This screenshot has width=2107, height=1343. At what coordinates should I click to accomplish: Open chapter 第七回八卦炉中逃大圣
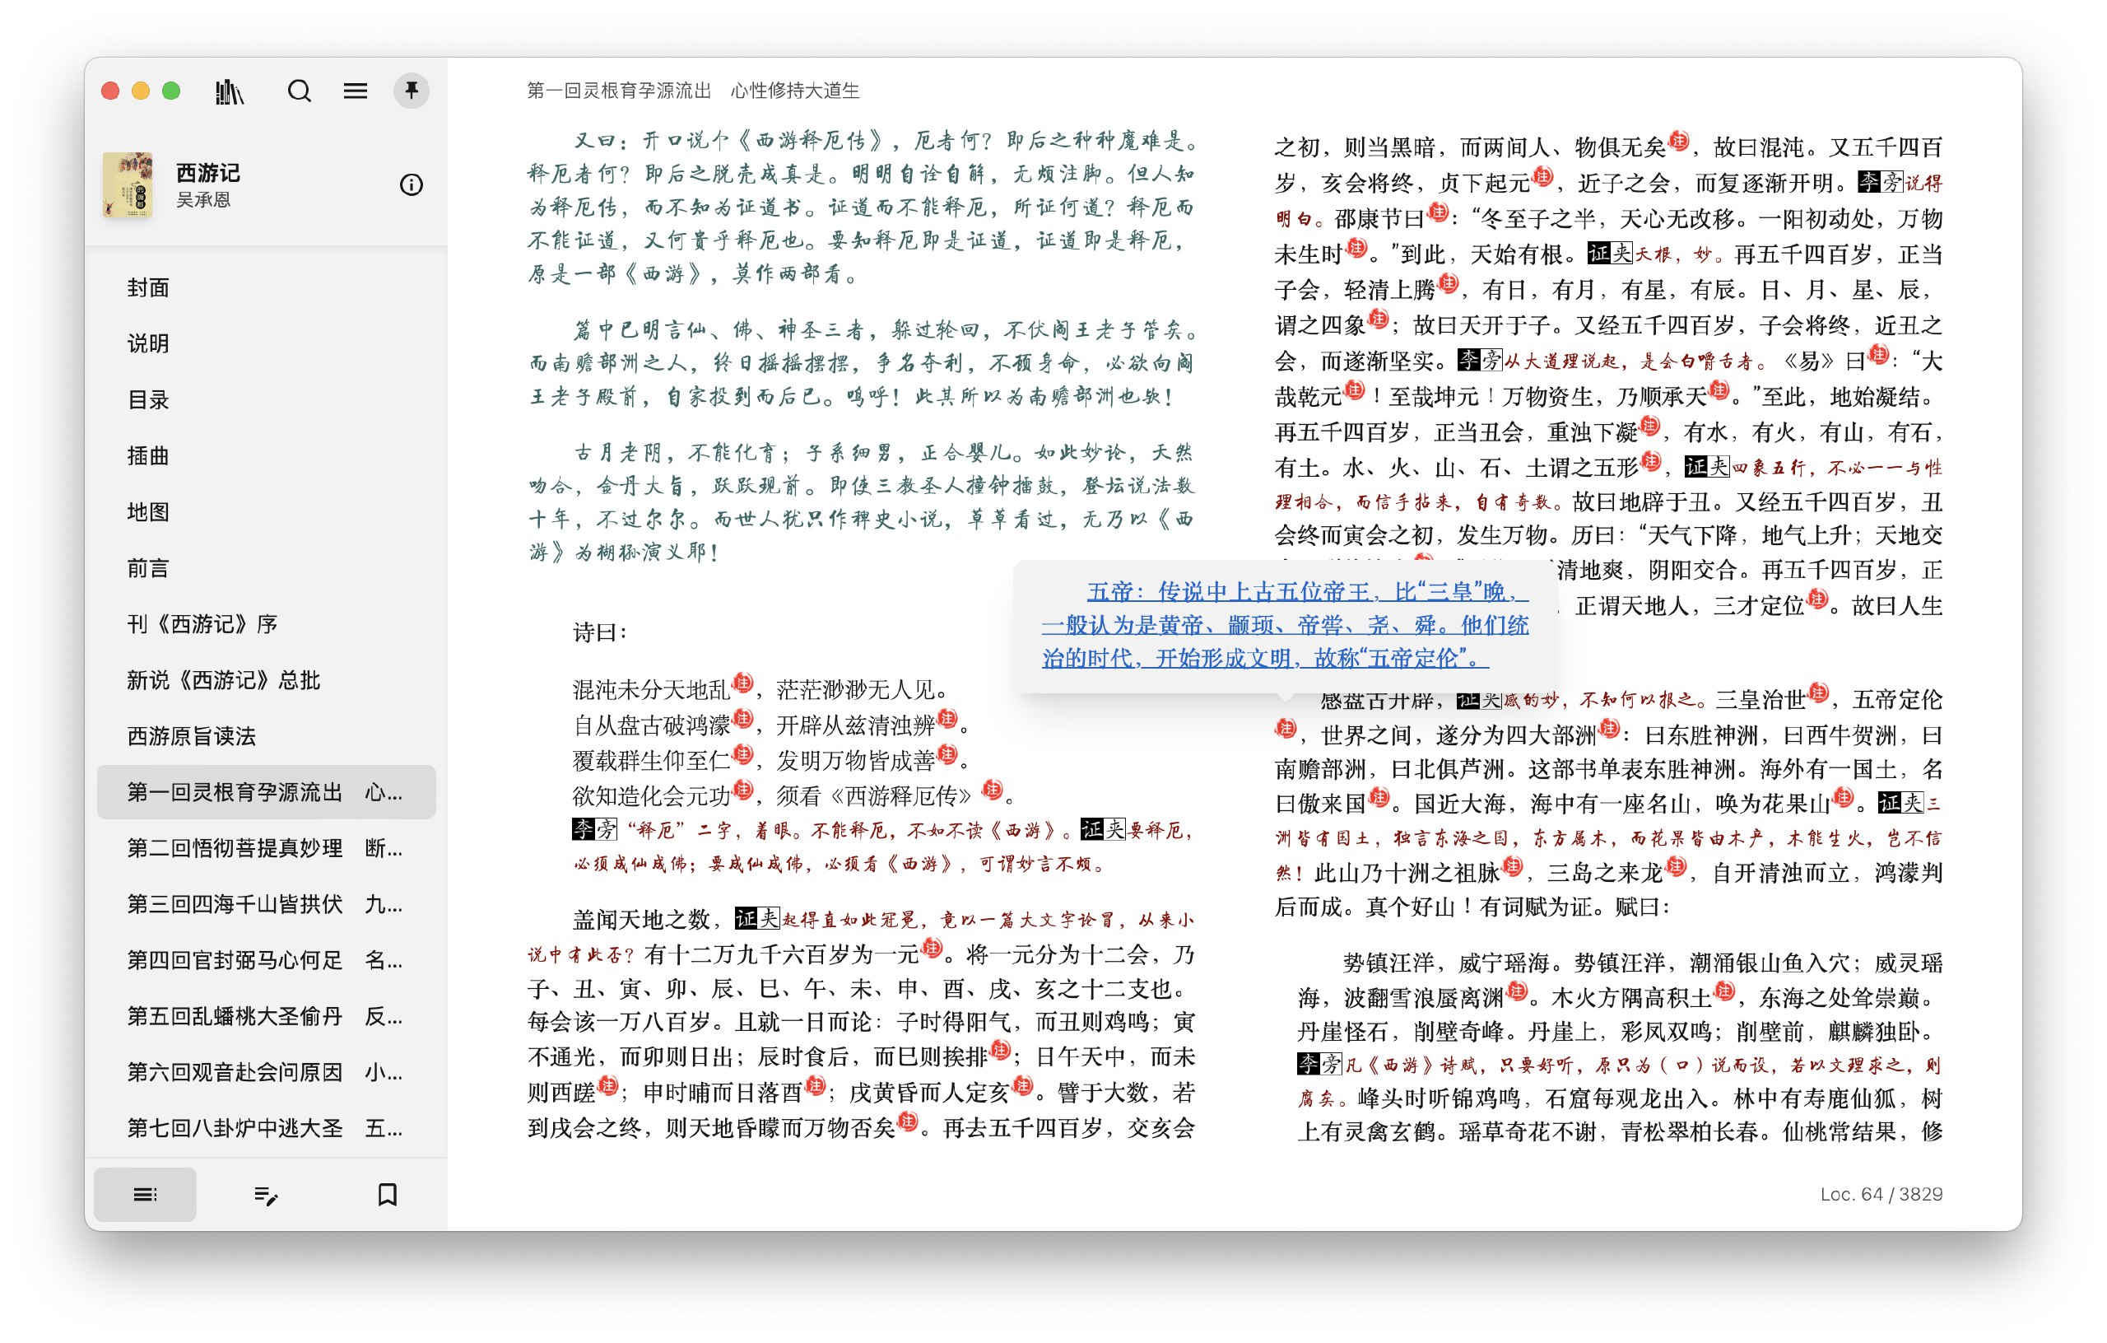[266, 1129]
